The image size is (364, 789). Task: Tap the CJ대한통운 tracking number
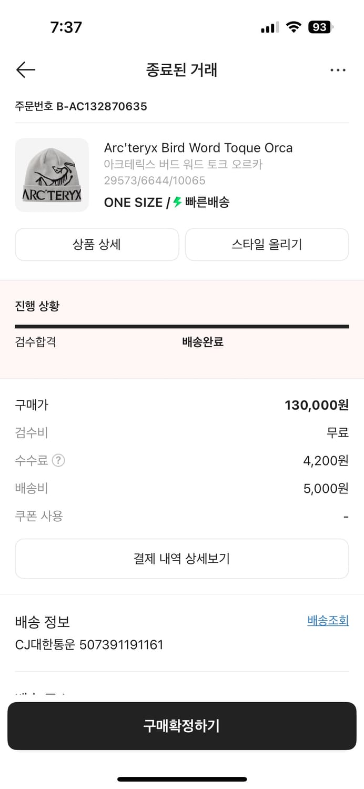(x=89, y=644)
